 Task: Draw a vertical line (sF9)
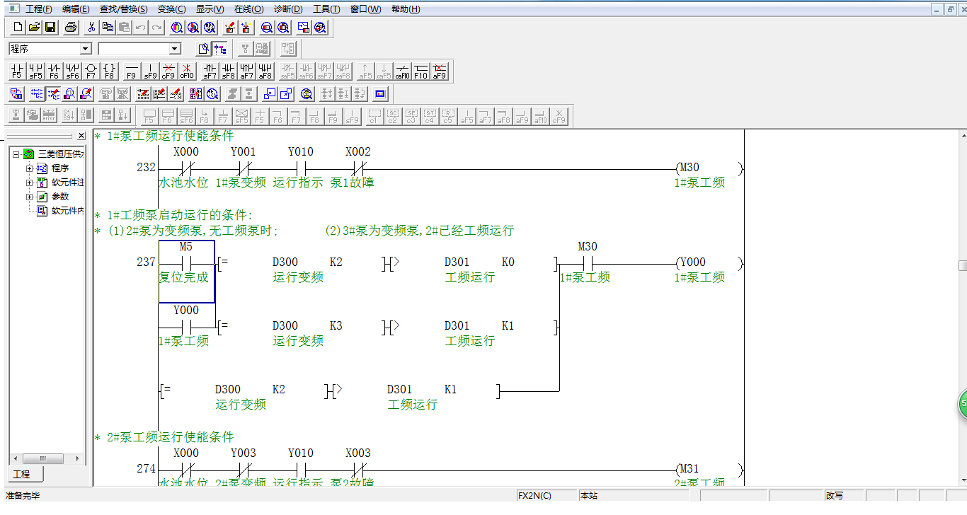(150, 71)
